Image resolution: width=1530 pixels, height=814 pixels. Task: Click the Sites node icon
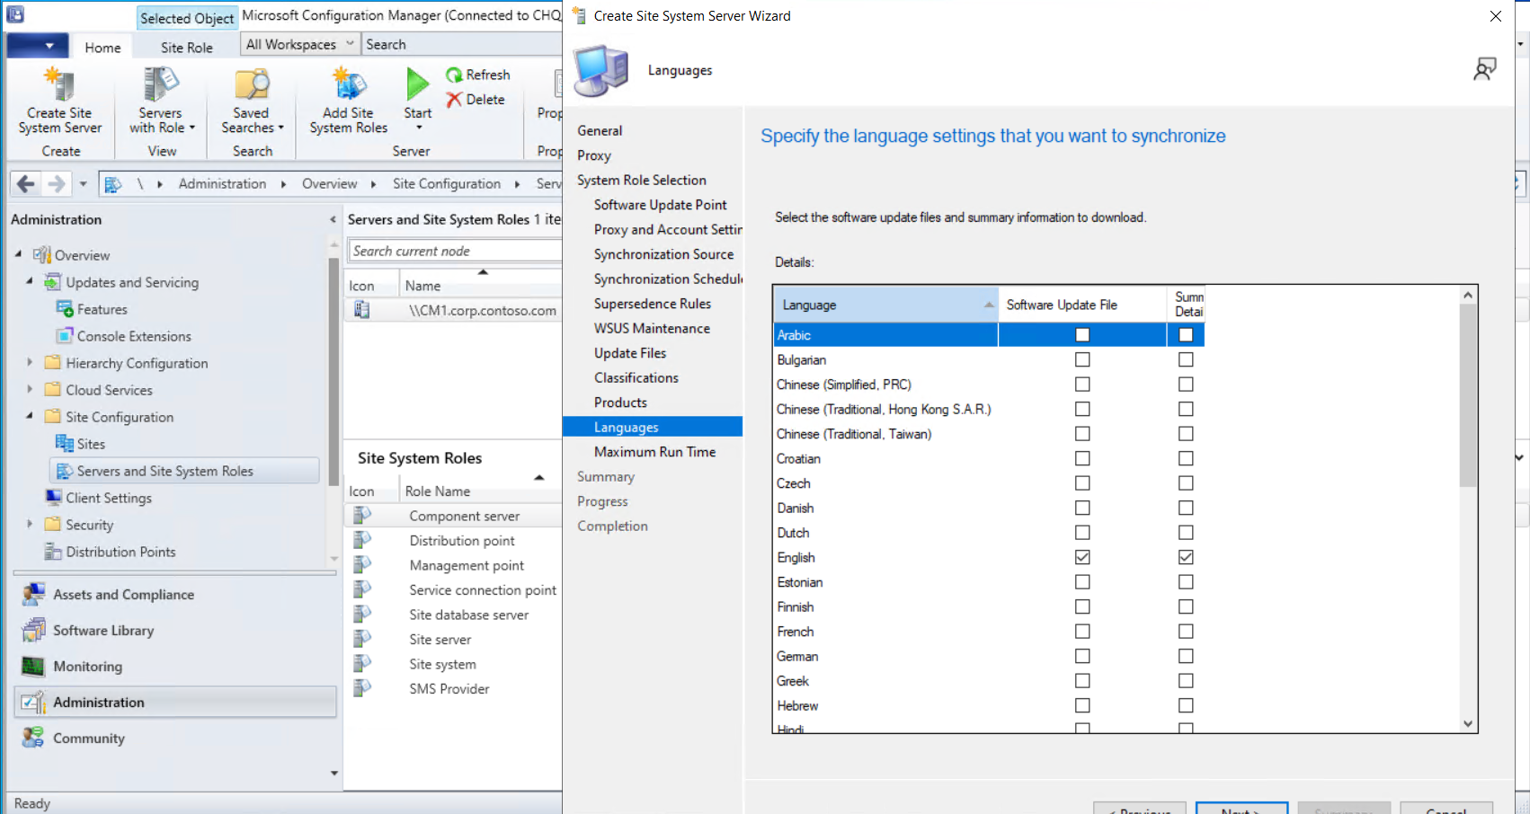(65, 444)
